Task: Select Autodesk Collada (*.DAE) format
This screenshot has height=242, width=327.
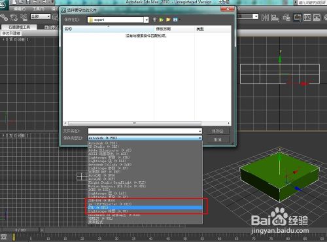Action: (145, 165)
